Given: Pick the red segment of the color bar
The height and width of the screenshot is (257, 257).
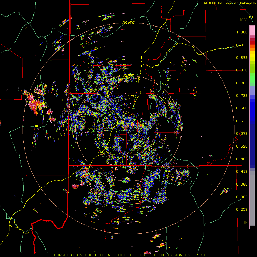Looking at the screenshot, I should tap(252, 43).
